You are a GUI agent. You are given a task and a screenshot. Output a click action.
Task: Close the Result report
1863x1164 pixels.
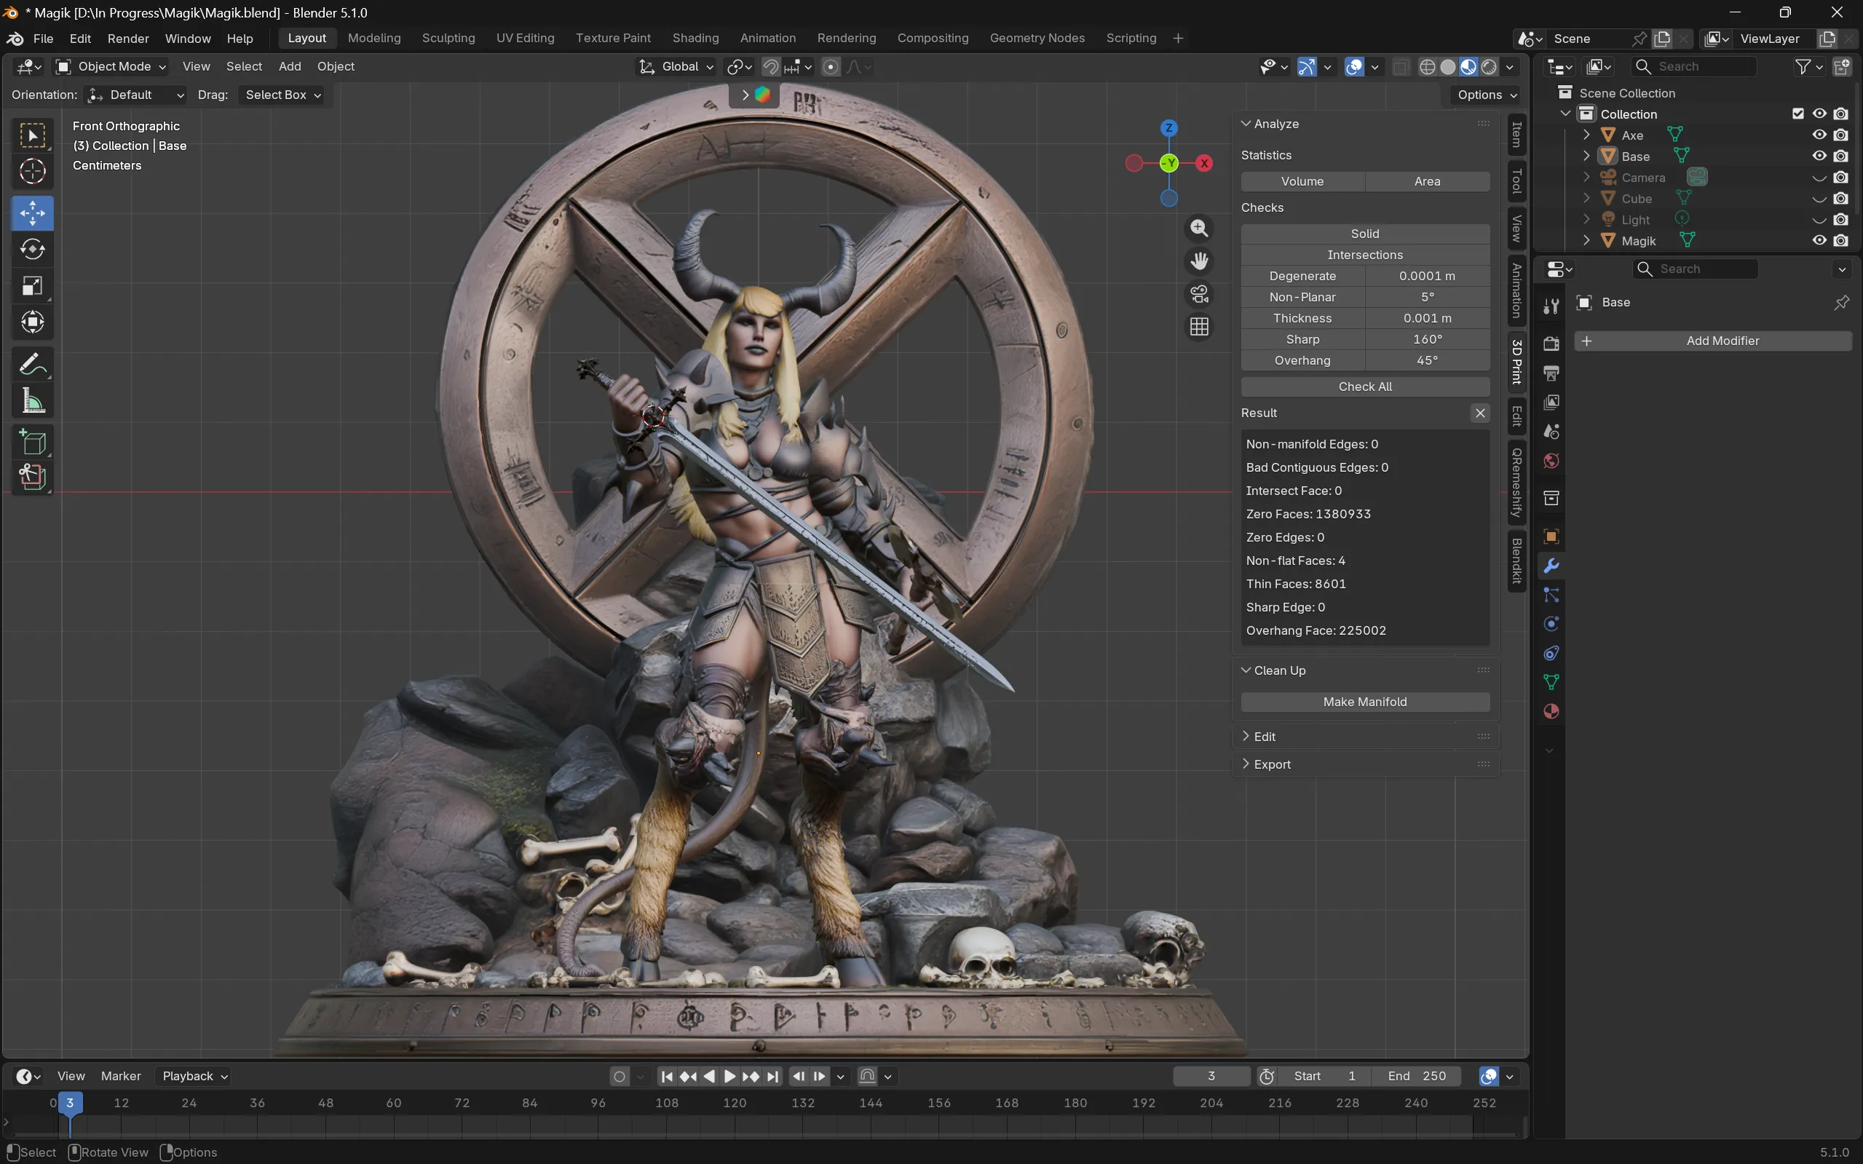click(x=1479, y=413)
